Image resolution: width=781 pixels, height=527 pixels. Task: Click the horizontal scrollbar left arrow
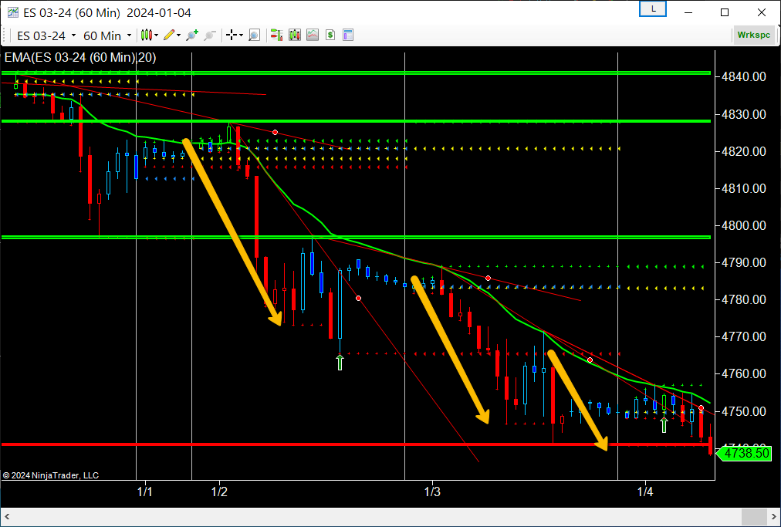coord(7,517)
